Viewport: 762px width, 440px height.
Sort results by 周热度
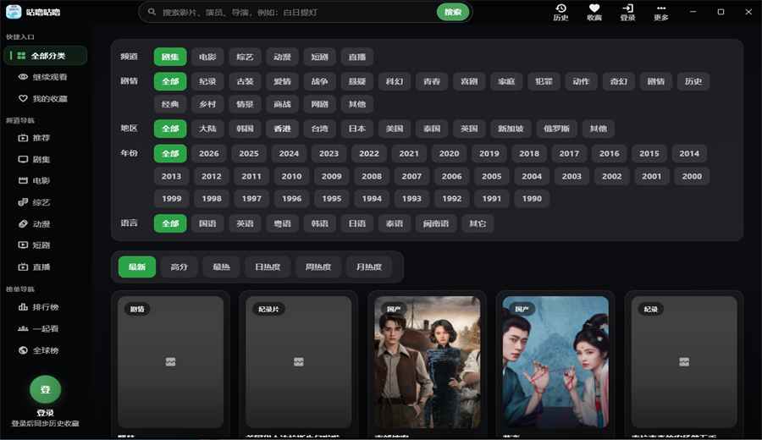[318, 267]
